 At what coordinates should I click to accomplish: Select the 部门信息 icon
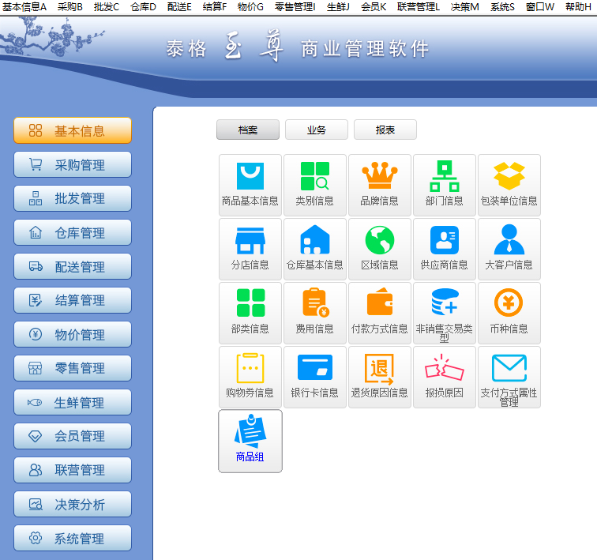point(444,184)
